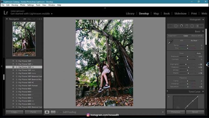Open the Tools menu
209x118 pixels.
pos(38,5)
